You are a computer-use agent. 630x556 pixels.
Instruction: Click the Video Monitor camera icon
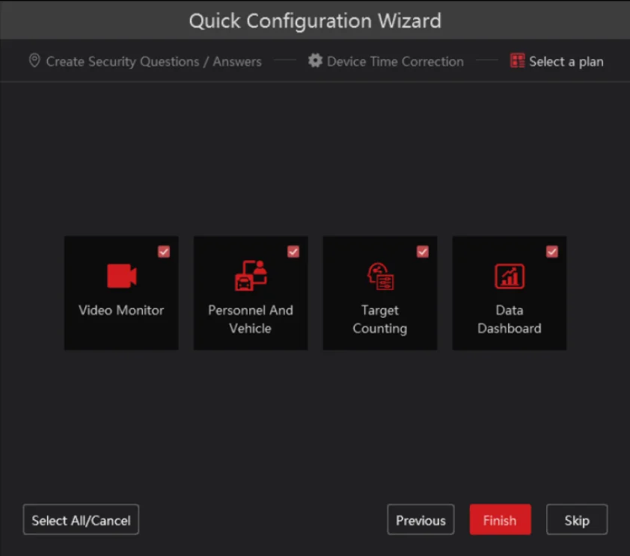122,276
